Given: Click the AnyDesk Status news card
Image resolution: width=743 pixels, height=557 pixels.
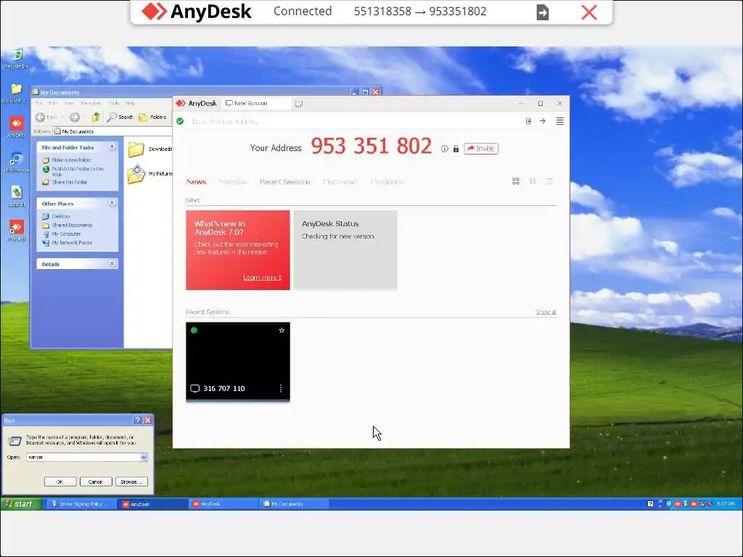Looking at the screenshot, I should tap(345, 250).
